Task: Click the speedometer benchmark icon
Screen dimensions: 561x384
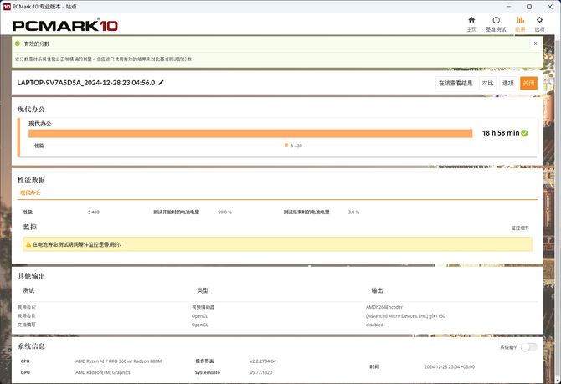Action: tap(496, 20)
